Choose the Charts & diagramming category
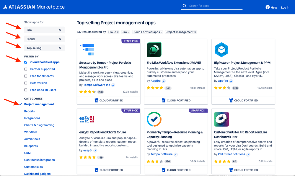This screenshot has width=295, height=176. click(x=39, y=125)
